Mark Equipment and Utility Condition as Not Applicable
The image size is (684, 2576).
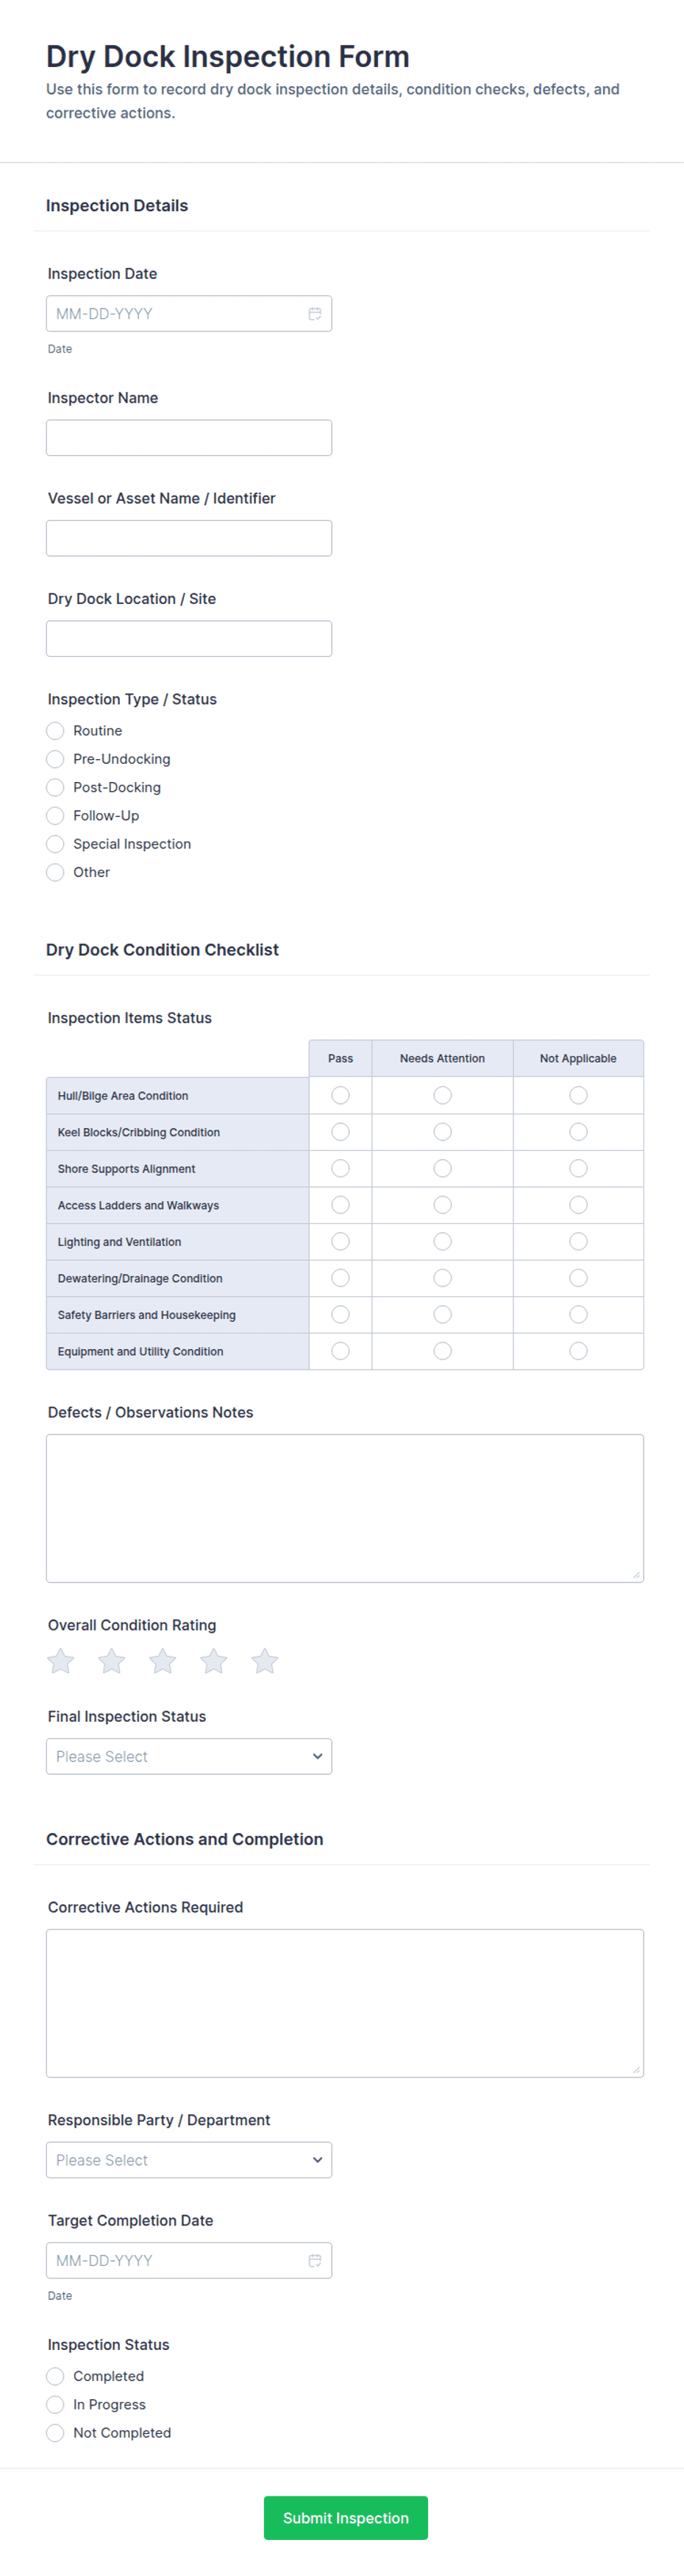point(578,1351)
